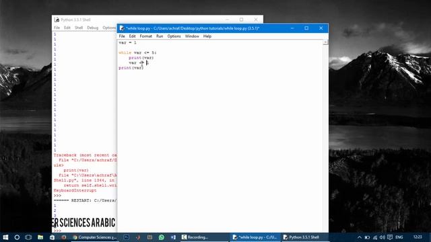Open the File menu in Python Shell window
This screenshot has height=242, width=431.
point(57,28)
